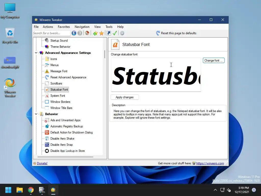Image resolution: width=261 pixels, height=196 pixels.
Task: Open Windows Start button on taskbar
Action: point(8,190)
